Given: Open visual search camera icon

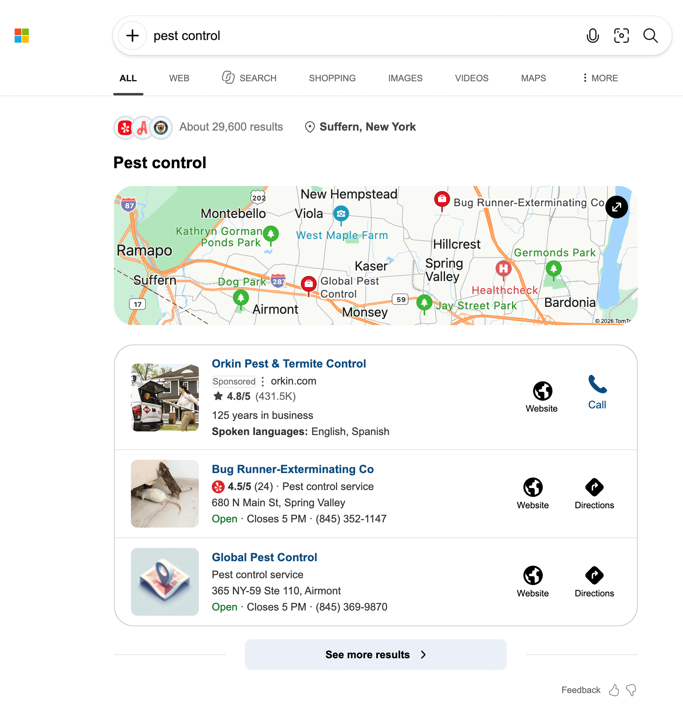Looking at the screenshot, I should pyautogui.click(x=622, y=36).
